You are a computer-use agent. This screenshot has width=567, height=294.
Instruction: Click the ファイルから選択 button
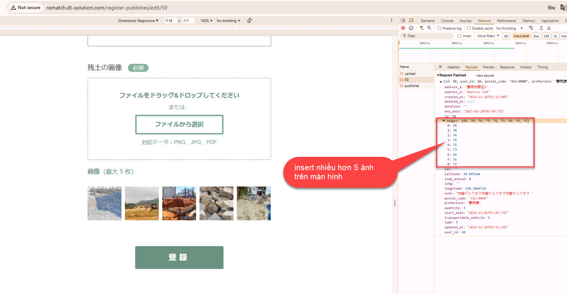[x=179, y=125]
